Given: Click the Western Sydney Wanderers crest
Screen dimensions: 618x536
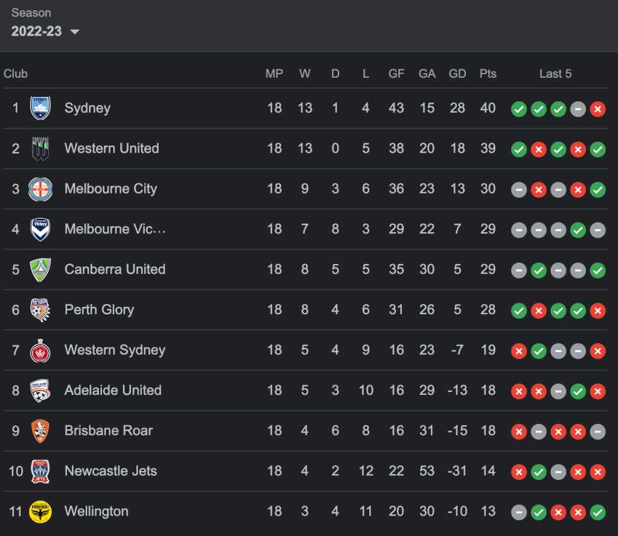Looking at the screenshot, I should (x=40, y=350).
